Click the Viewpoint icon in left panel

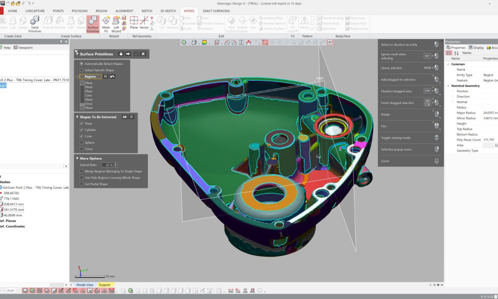coord(15,47)
